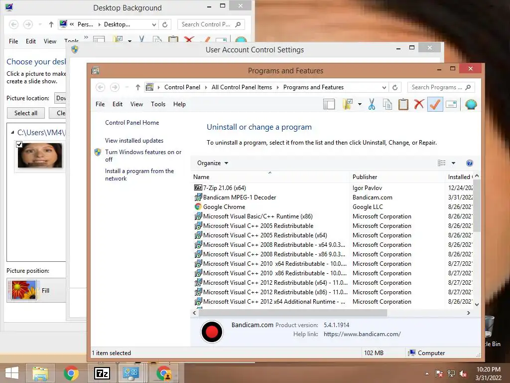Sort by the Name column header
This screenshot has height=383, width=510.
point(269,177)
